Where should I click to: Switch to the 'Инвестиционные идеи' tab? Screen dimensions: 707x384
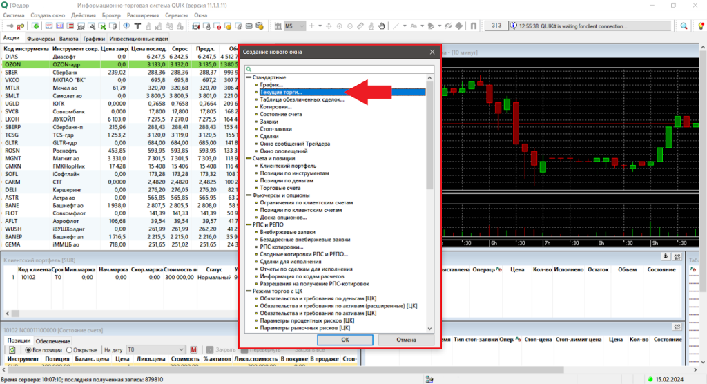(x=138, y=39)
